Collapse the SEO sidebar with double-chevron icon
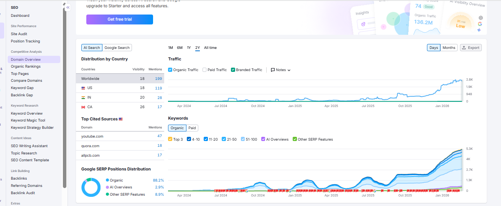Screen dimensions: 501x206 point(68,7)
